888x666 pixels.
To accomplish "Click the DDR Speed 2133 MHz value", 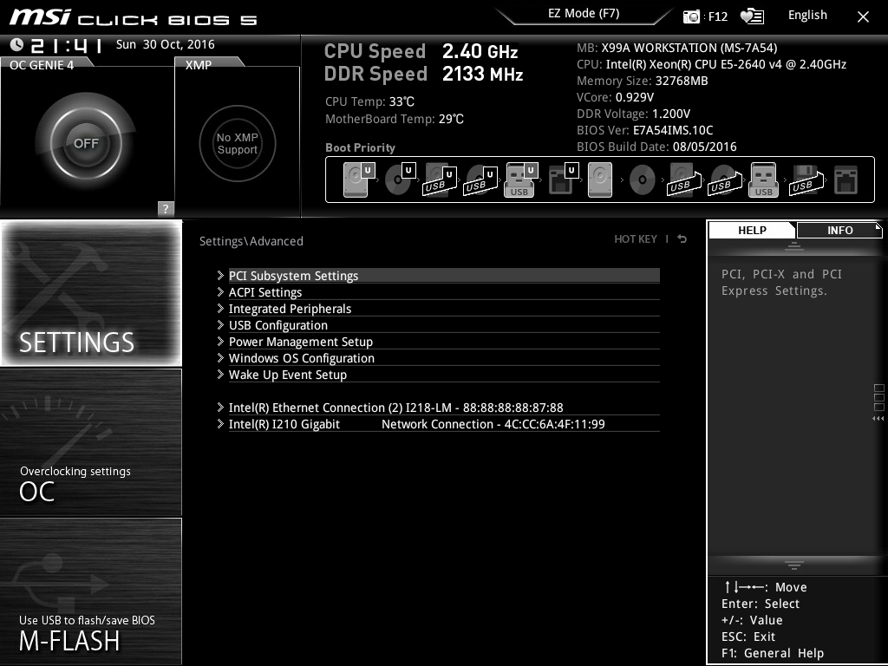I will (482, 75).
